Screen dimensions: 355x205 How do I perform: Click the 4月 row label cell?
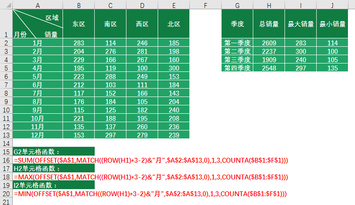point(37,68)
